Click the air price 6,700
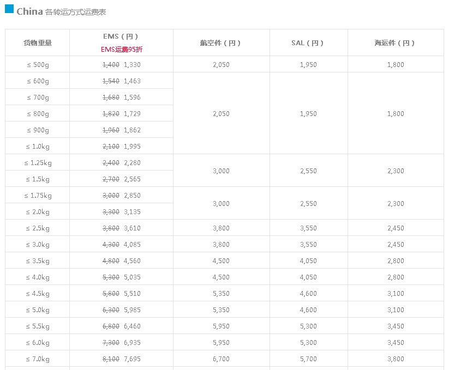 221,359
